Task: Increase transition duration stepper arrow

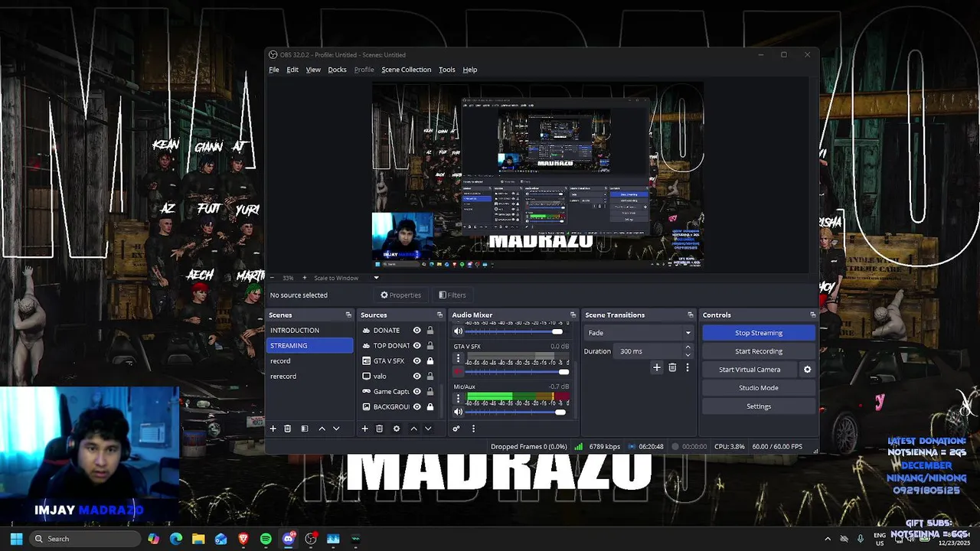Action: coord(688,347)
